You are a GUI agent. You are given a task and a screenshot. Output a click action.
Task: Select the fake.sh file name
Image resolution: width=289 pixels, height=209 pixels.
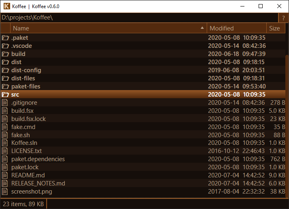pos(20,135)
